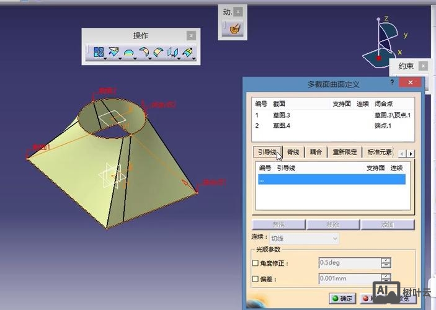
Task: Select the Shape Fillet tool
Action: click(143, 51)
